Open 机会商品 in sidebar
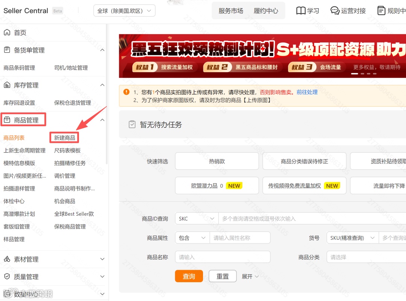This screenshot has width=406, height=301. [65, 201]
